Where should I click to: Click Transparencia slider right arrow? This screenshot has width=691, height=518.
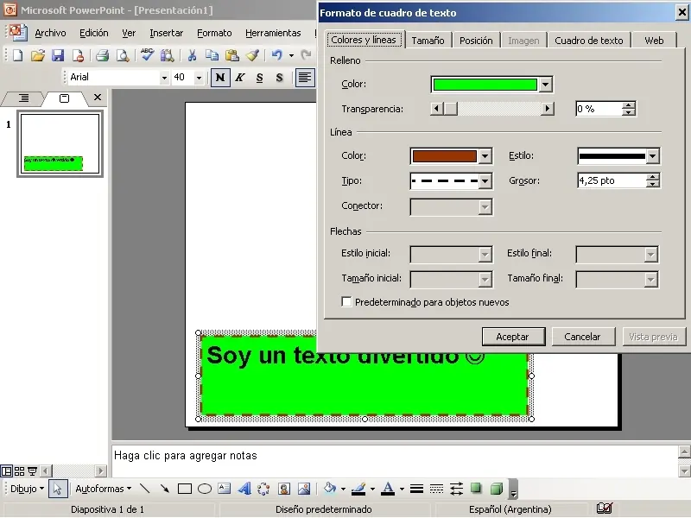pyautogui.click(x=548, y=109)
